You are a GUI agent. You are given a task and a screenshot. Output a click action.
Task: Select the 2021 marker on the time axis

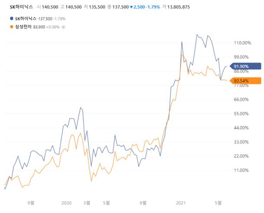pyautogui.click(x=181, y=203)
